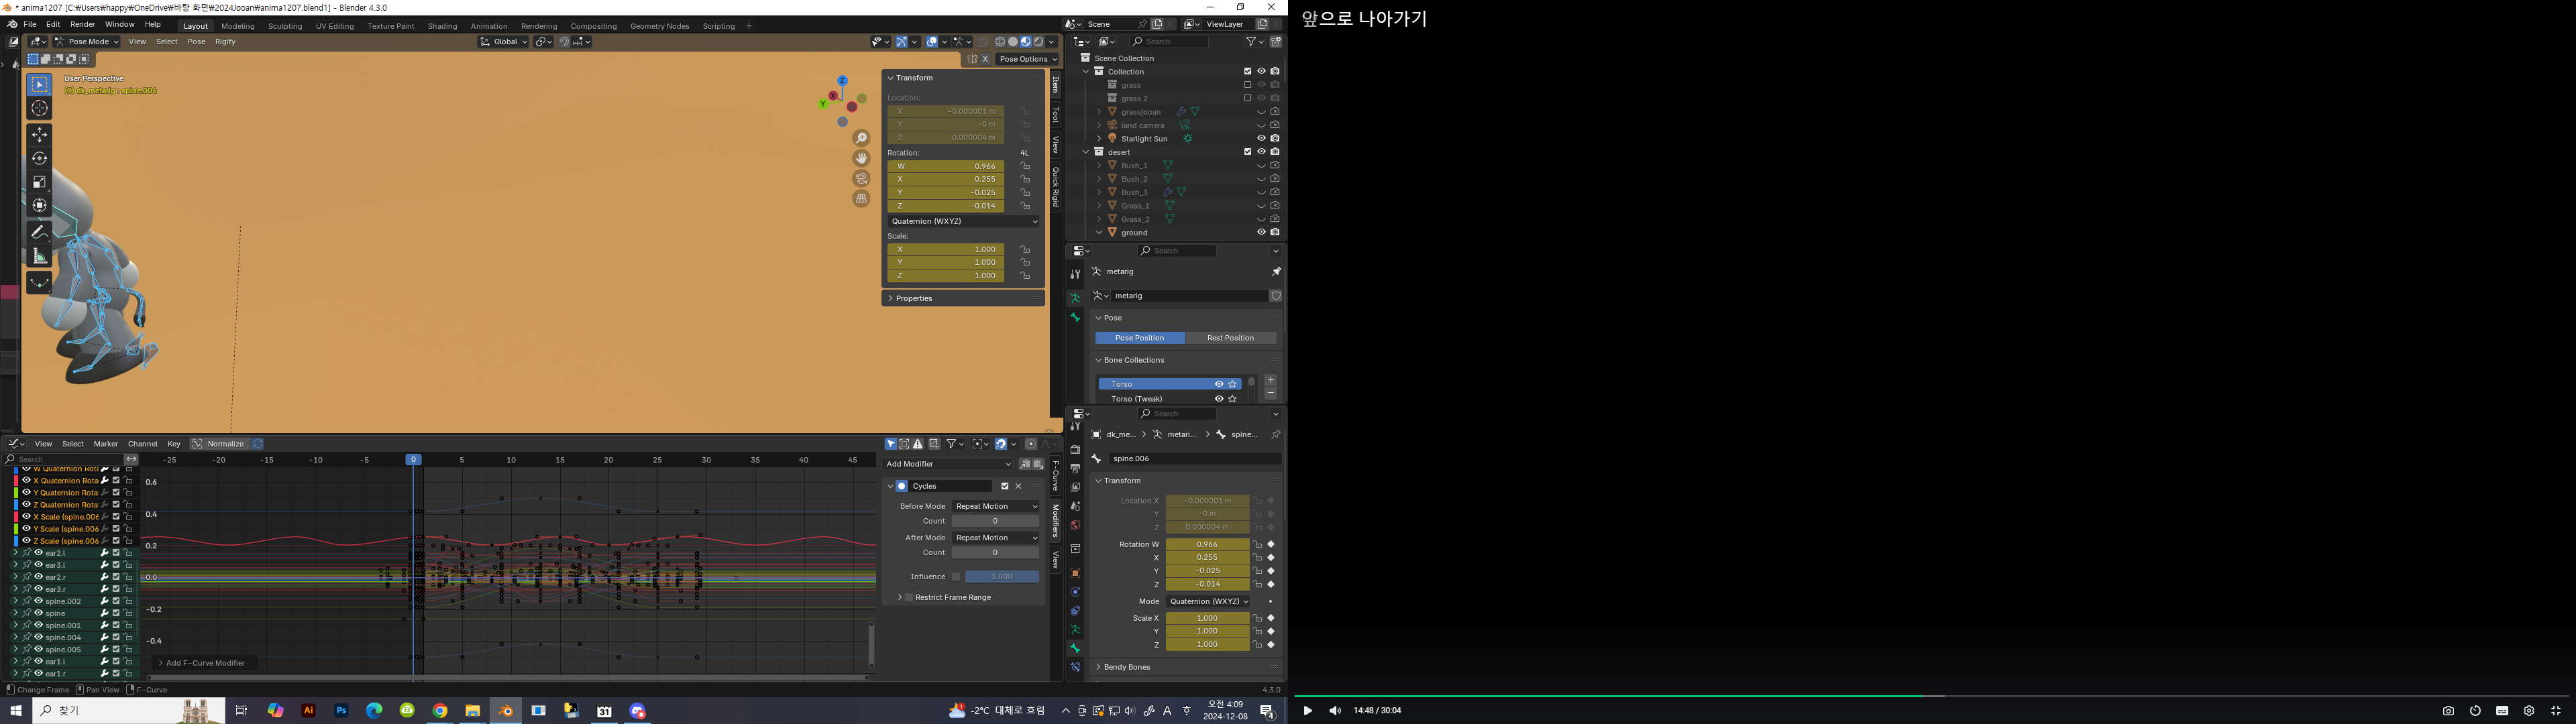Image resolution: width=2576 pixels, height=724 pixels.
Task: Open Photoshop from the taskbar
Action: (x=342, y=711)
